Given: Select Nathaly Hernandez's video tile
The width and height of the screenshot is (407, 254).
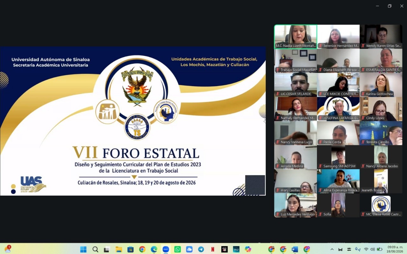Looking at the screenshot, I should (x=296, y=109).
